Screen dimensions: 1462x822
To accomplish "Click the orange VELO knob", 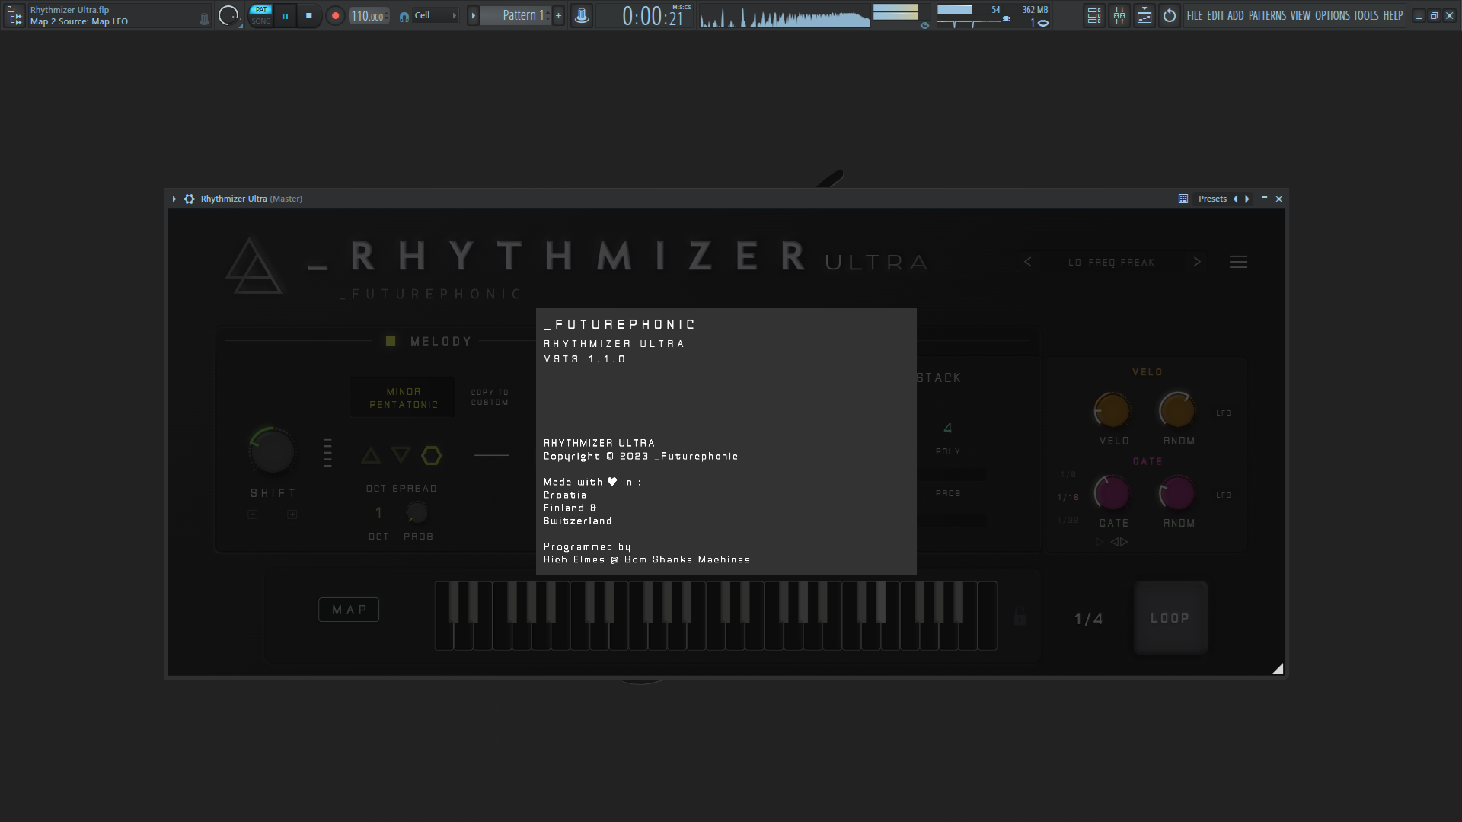I will coord(1112,411).
